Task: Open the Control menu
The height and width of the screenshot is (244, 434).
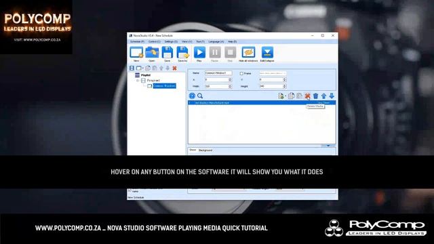Action: tap(154, 41)
